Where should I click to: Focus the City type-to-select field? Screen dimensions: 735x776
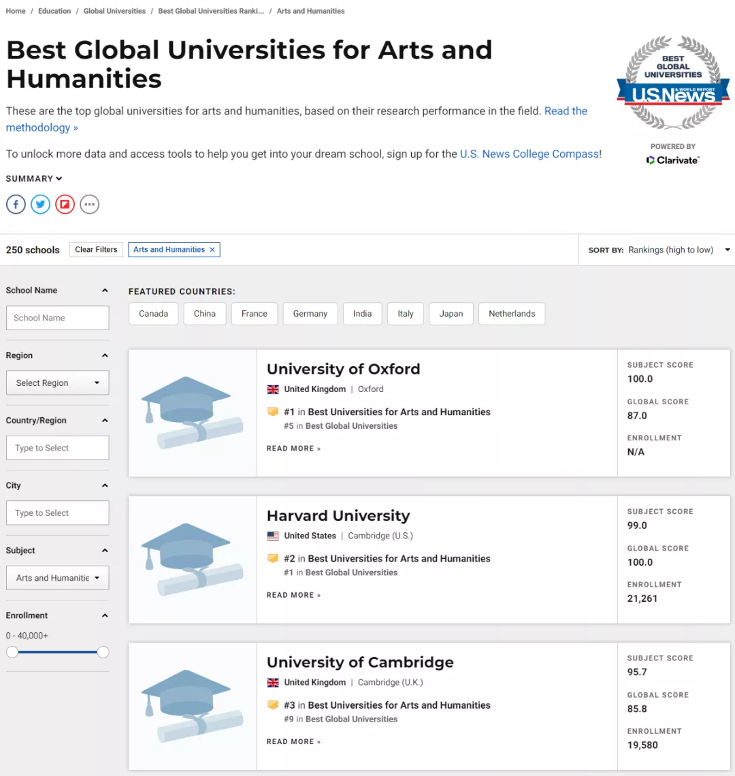click(x=57, y=513)
